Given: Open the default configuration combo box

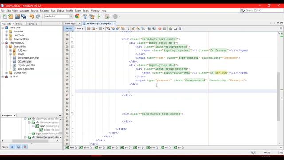Looking at the screenshot, I should click(59, 16).
